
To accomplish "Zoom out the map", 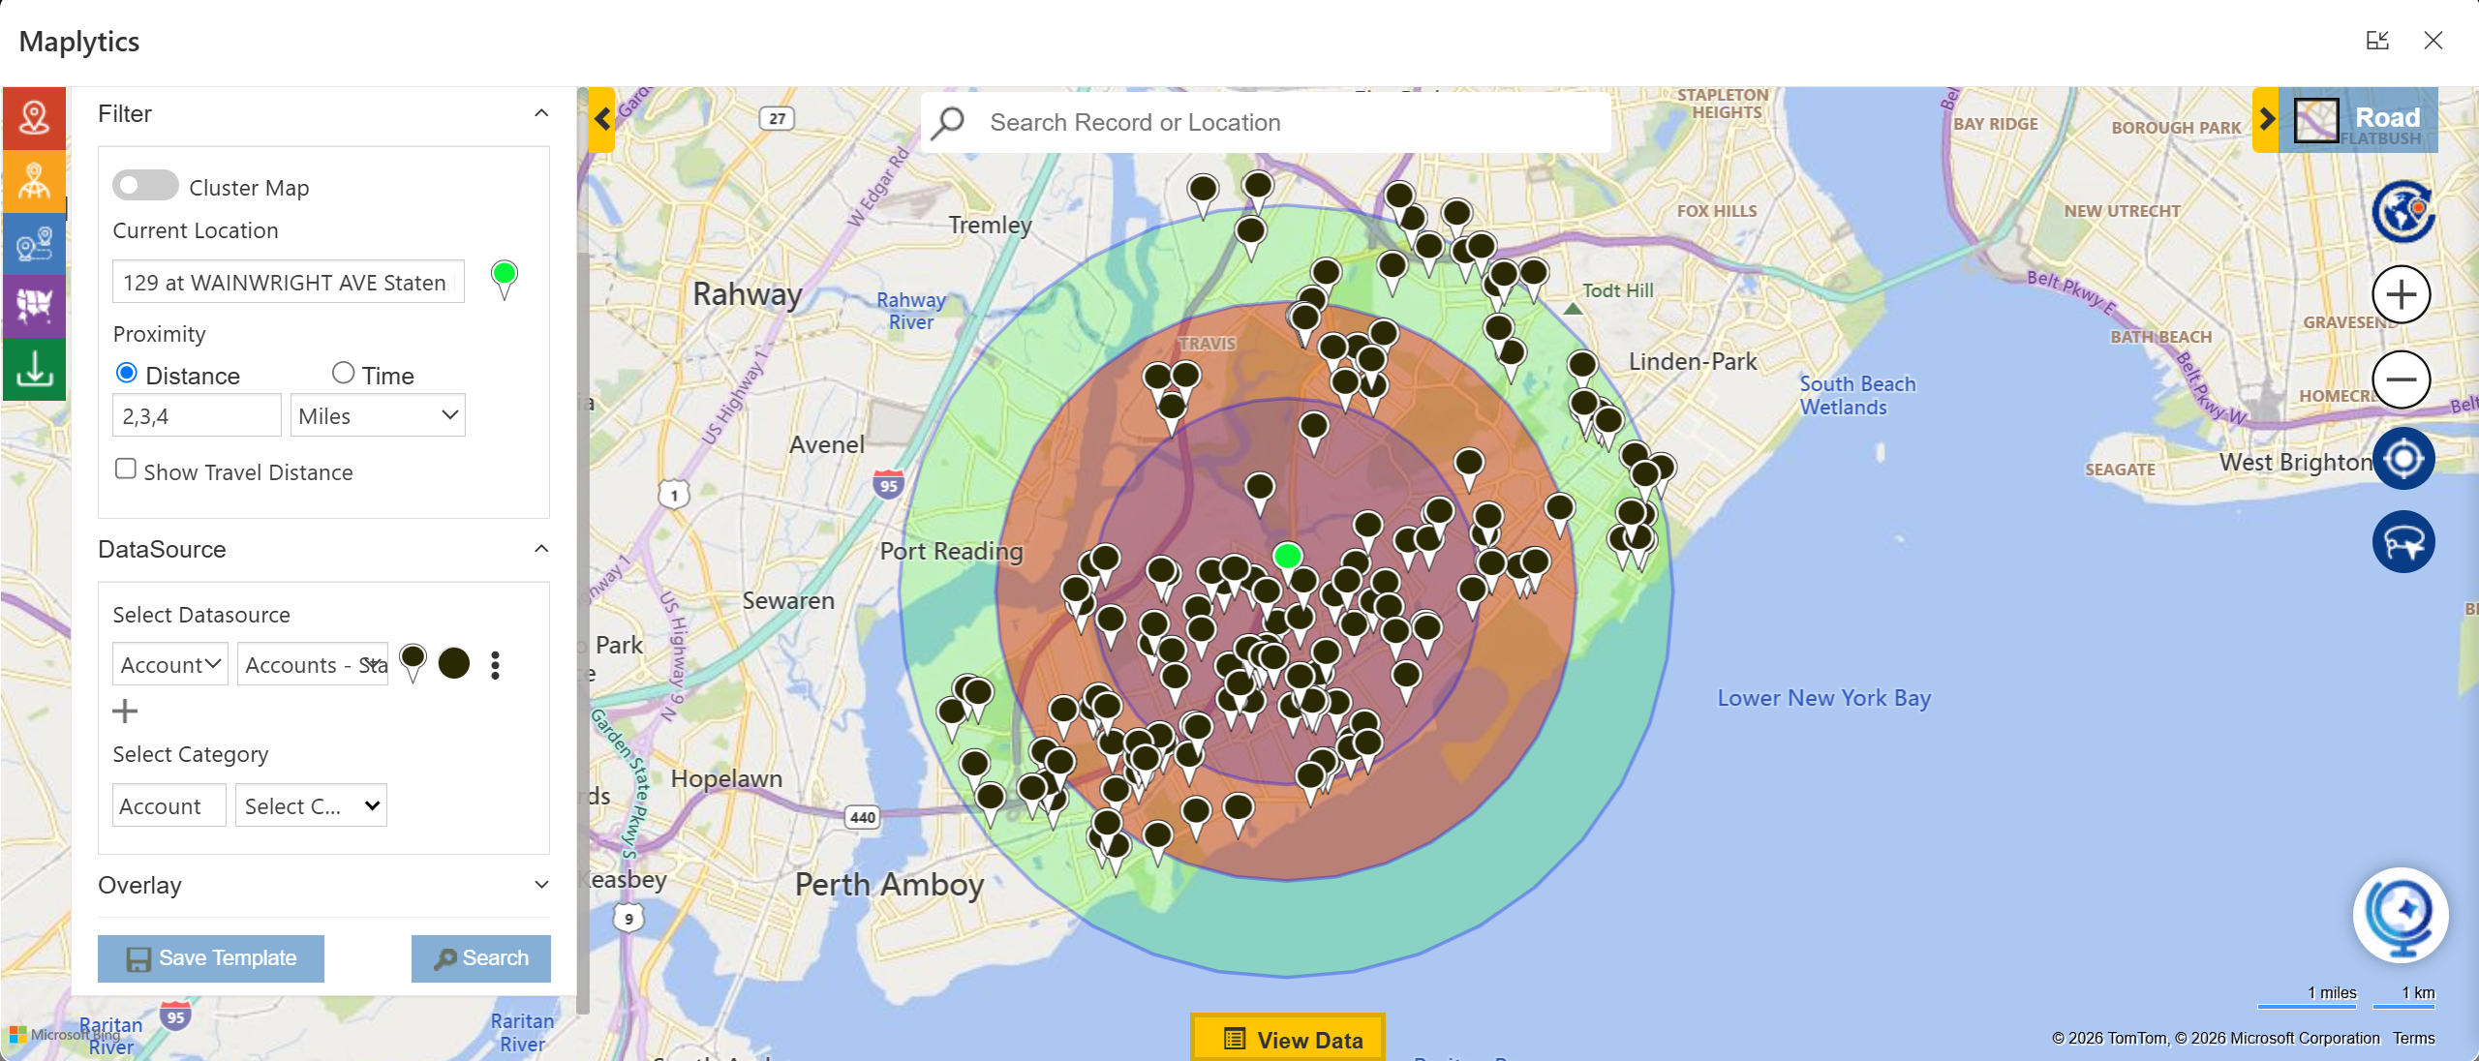I will 2402,379.
